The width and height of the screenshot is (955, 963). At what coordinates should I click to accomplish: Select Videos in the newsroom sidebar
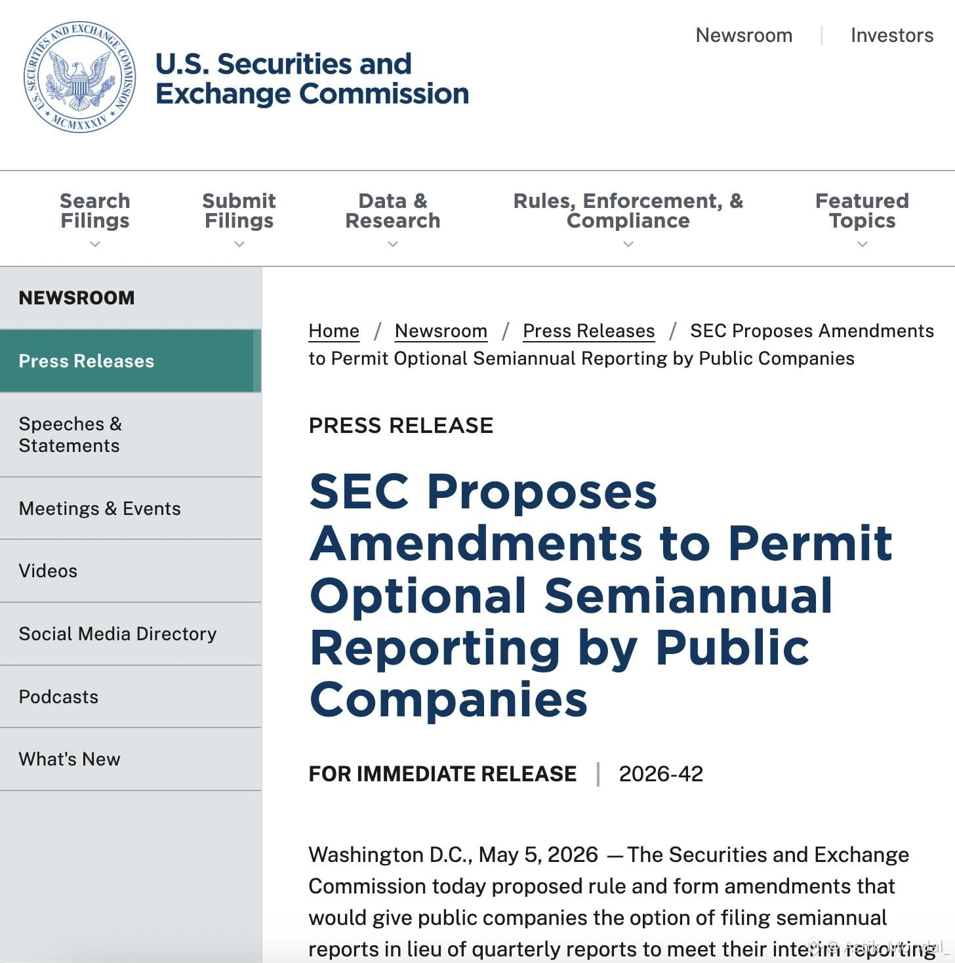131,571
